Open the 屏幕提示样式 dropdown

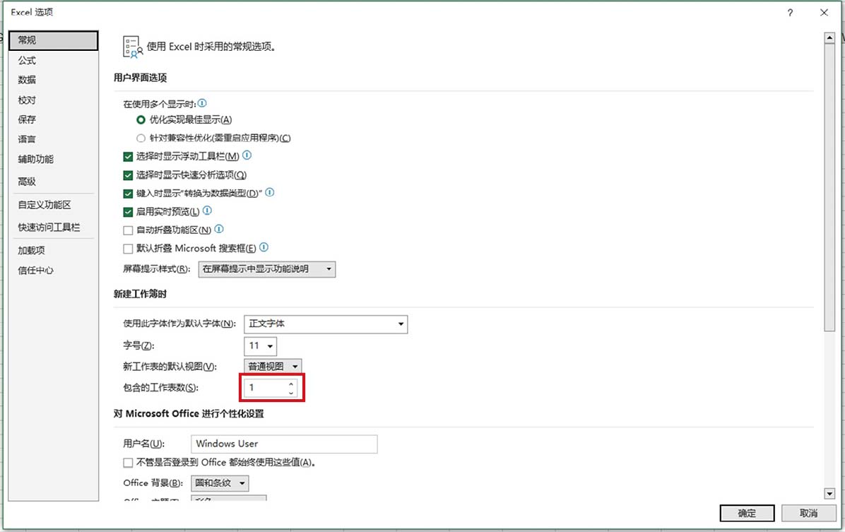click(267, 269)
